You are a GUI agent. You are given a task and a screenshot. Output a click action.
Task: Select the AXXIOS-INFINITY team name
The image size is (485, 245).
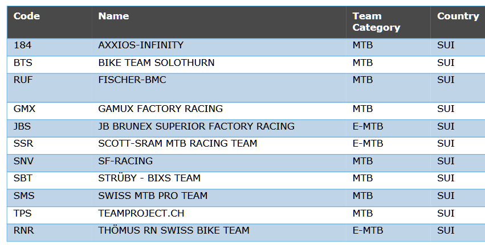coord(141,45)
